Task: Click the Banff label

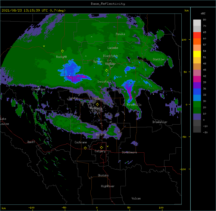Action: pos(31,142)
